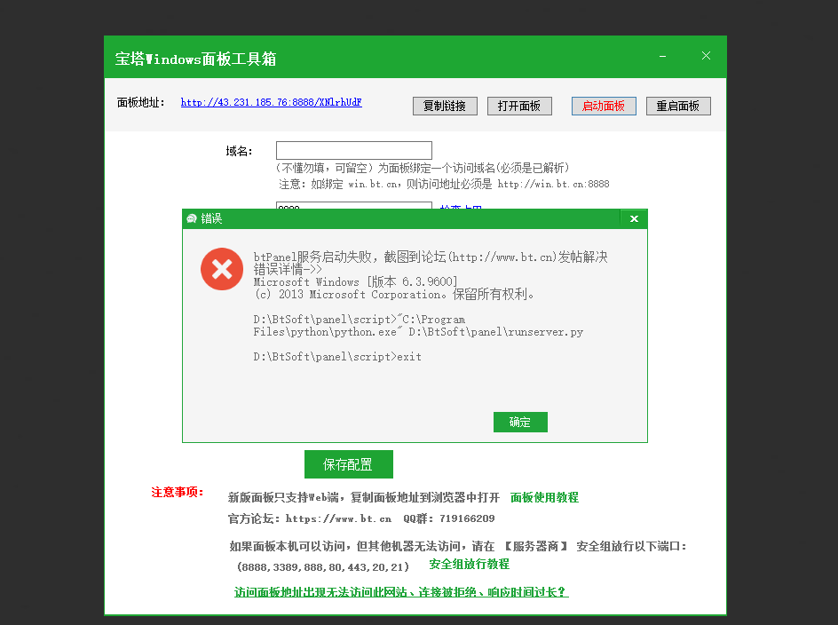
Task: Focus the 域名 domain input field
Action: click(354, 150)
